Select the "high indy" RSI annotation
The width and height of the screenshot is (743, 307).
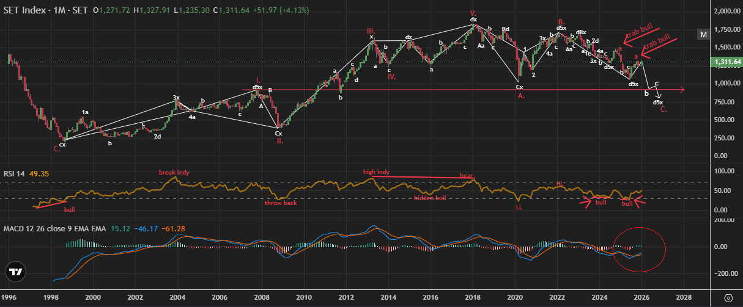(377, 172)
